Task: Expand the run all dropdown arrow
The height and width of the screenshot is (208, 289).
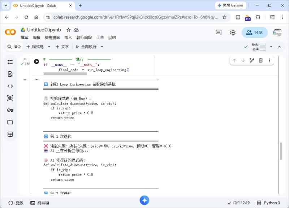Action: point(102,47)
